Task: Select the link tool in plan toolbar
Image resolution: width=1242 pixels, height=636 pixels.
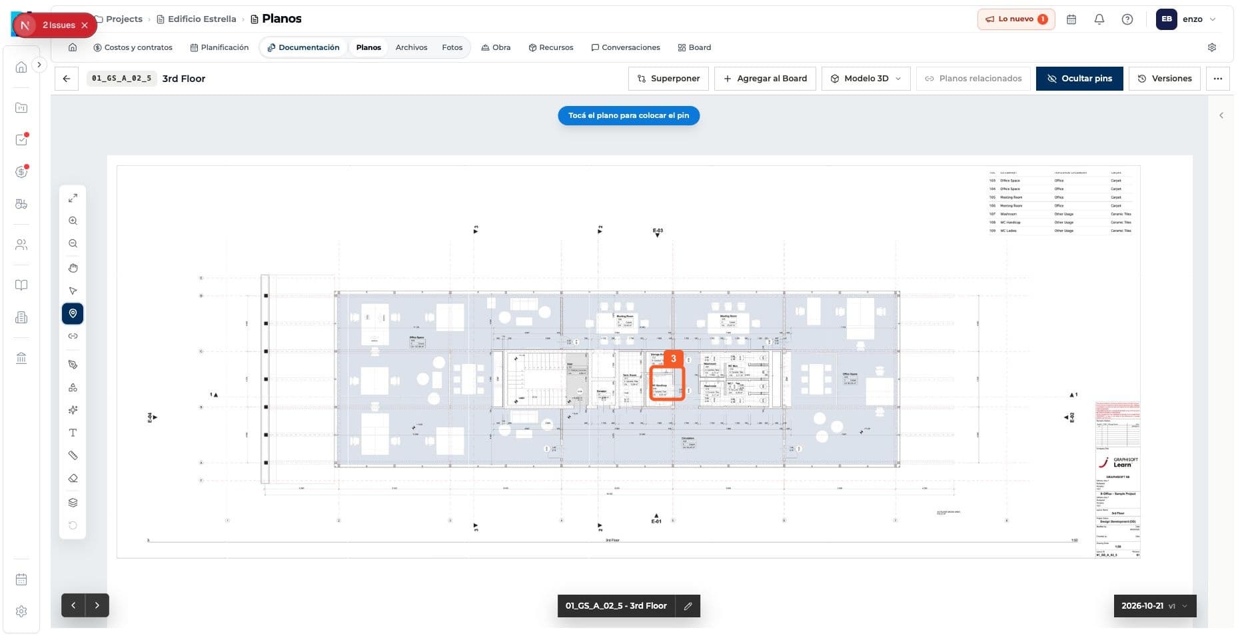Action: click(x=73, y=336)
